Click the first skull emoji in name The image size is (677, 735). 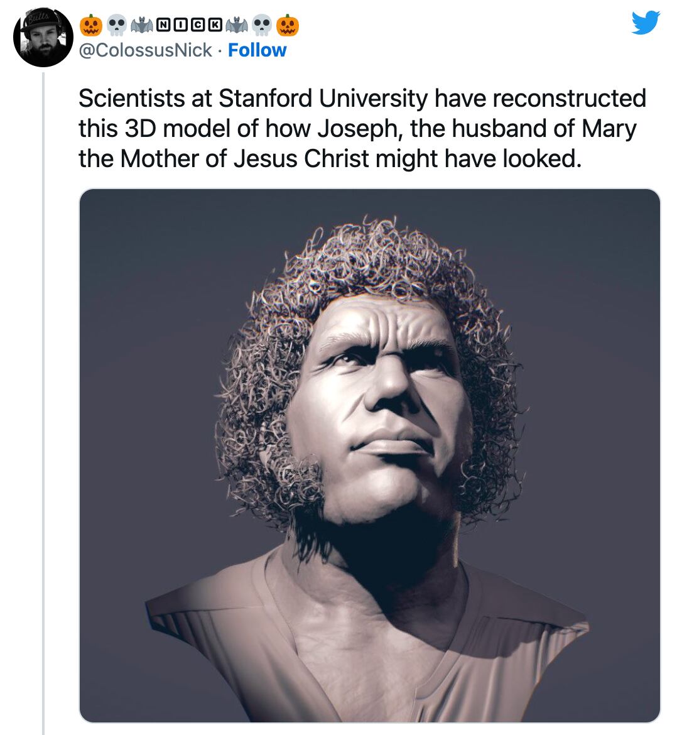[x=116, y=26]
